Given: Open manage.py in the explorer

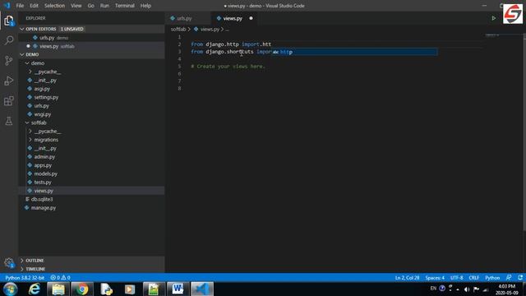Looking at the screenshot, I should (x=91, y=208).
